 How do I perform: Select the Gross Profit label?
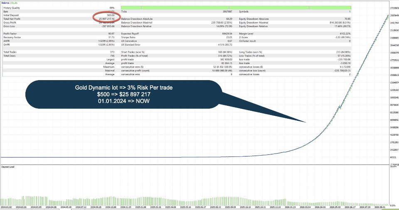[x=10, y=23]
